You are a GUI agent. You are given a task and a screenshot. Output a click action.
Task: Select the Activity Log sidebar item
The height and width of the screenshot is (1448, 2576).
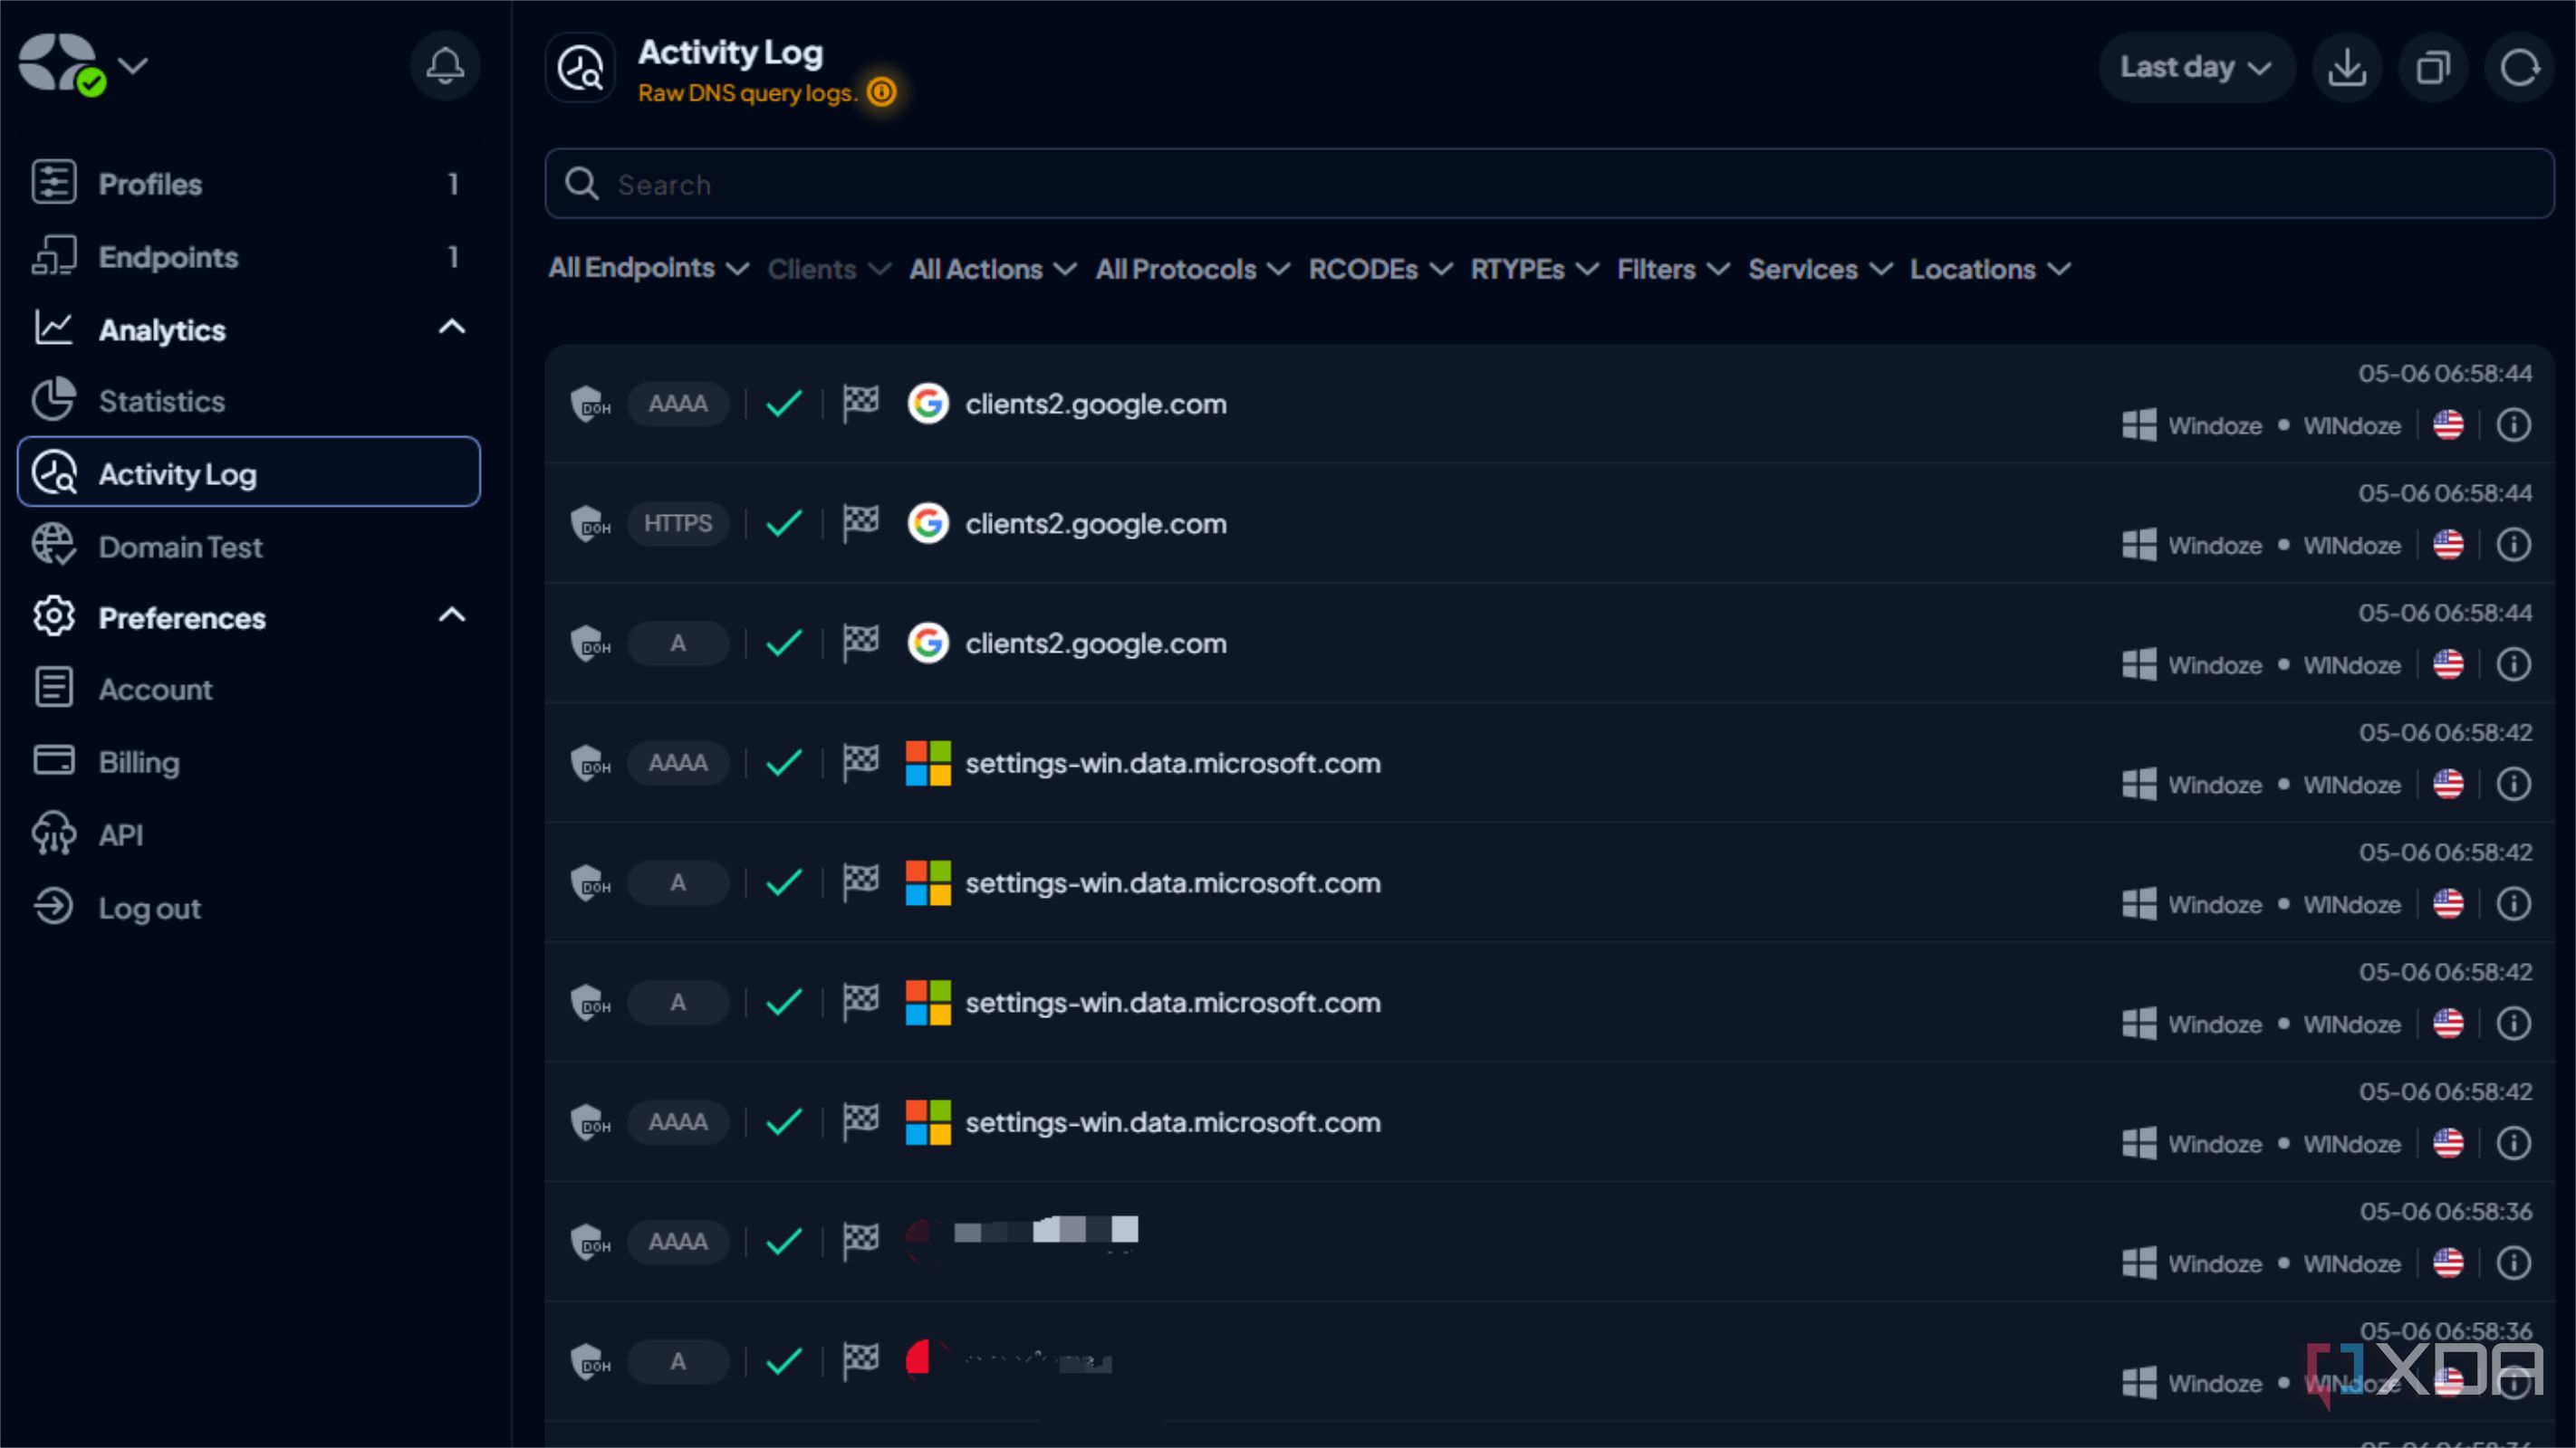click(249, 472)
